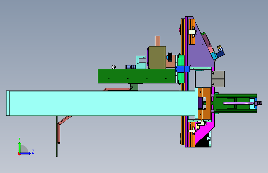
Task: Click the blue Z axis arrow of the triad
Action: pos(26,153)
